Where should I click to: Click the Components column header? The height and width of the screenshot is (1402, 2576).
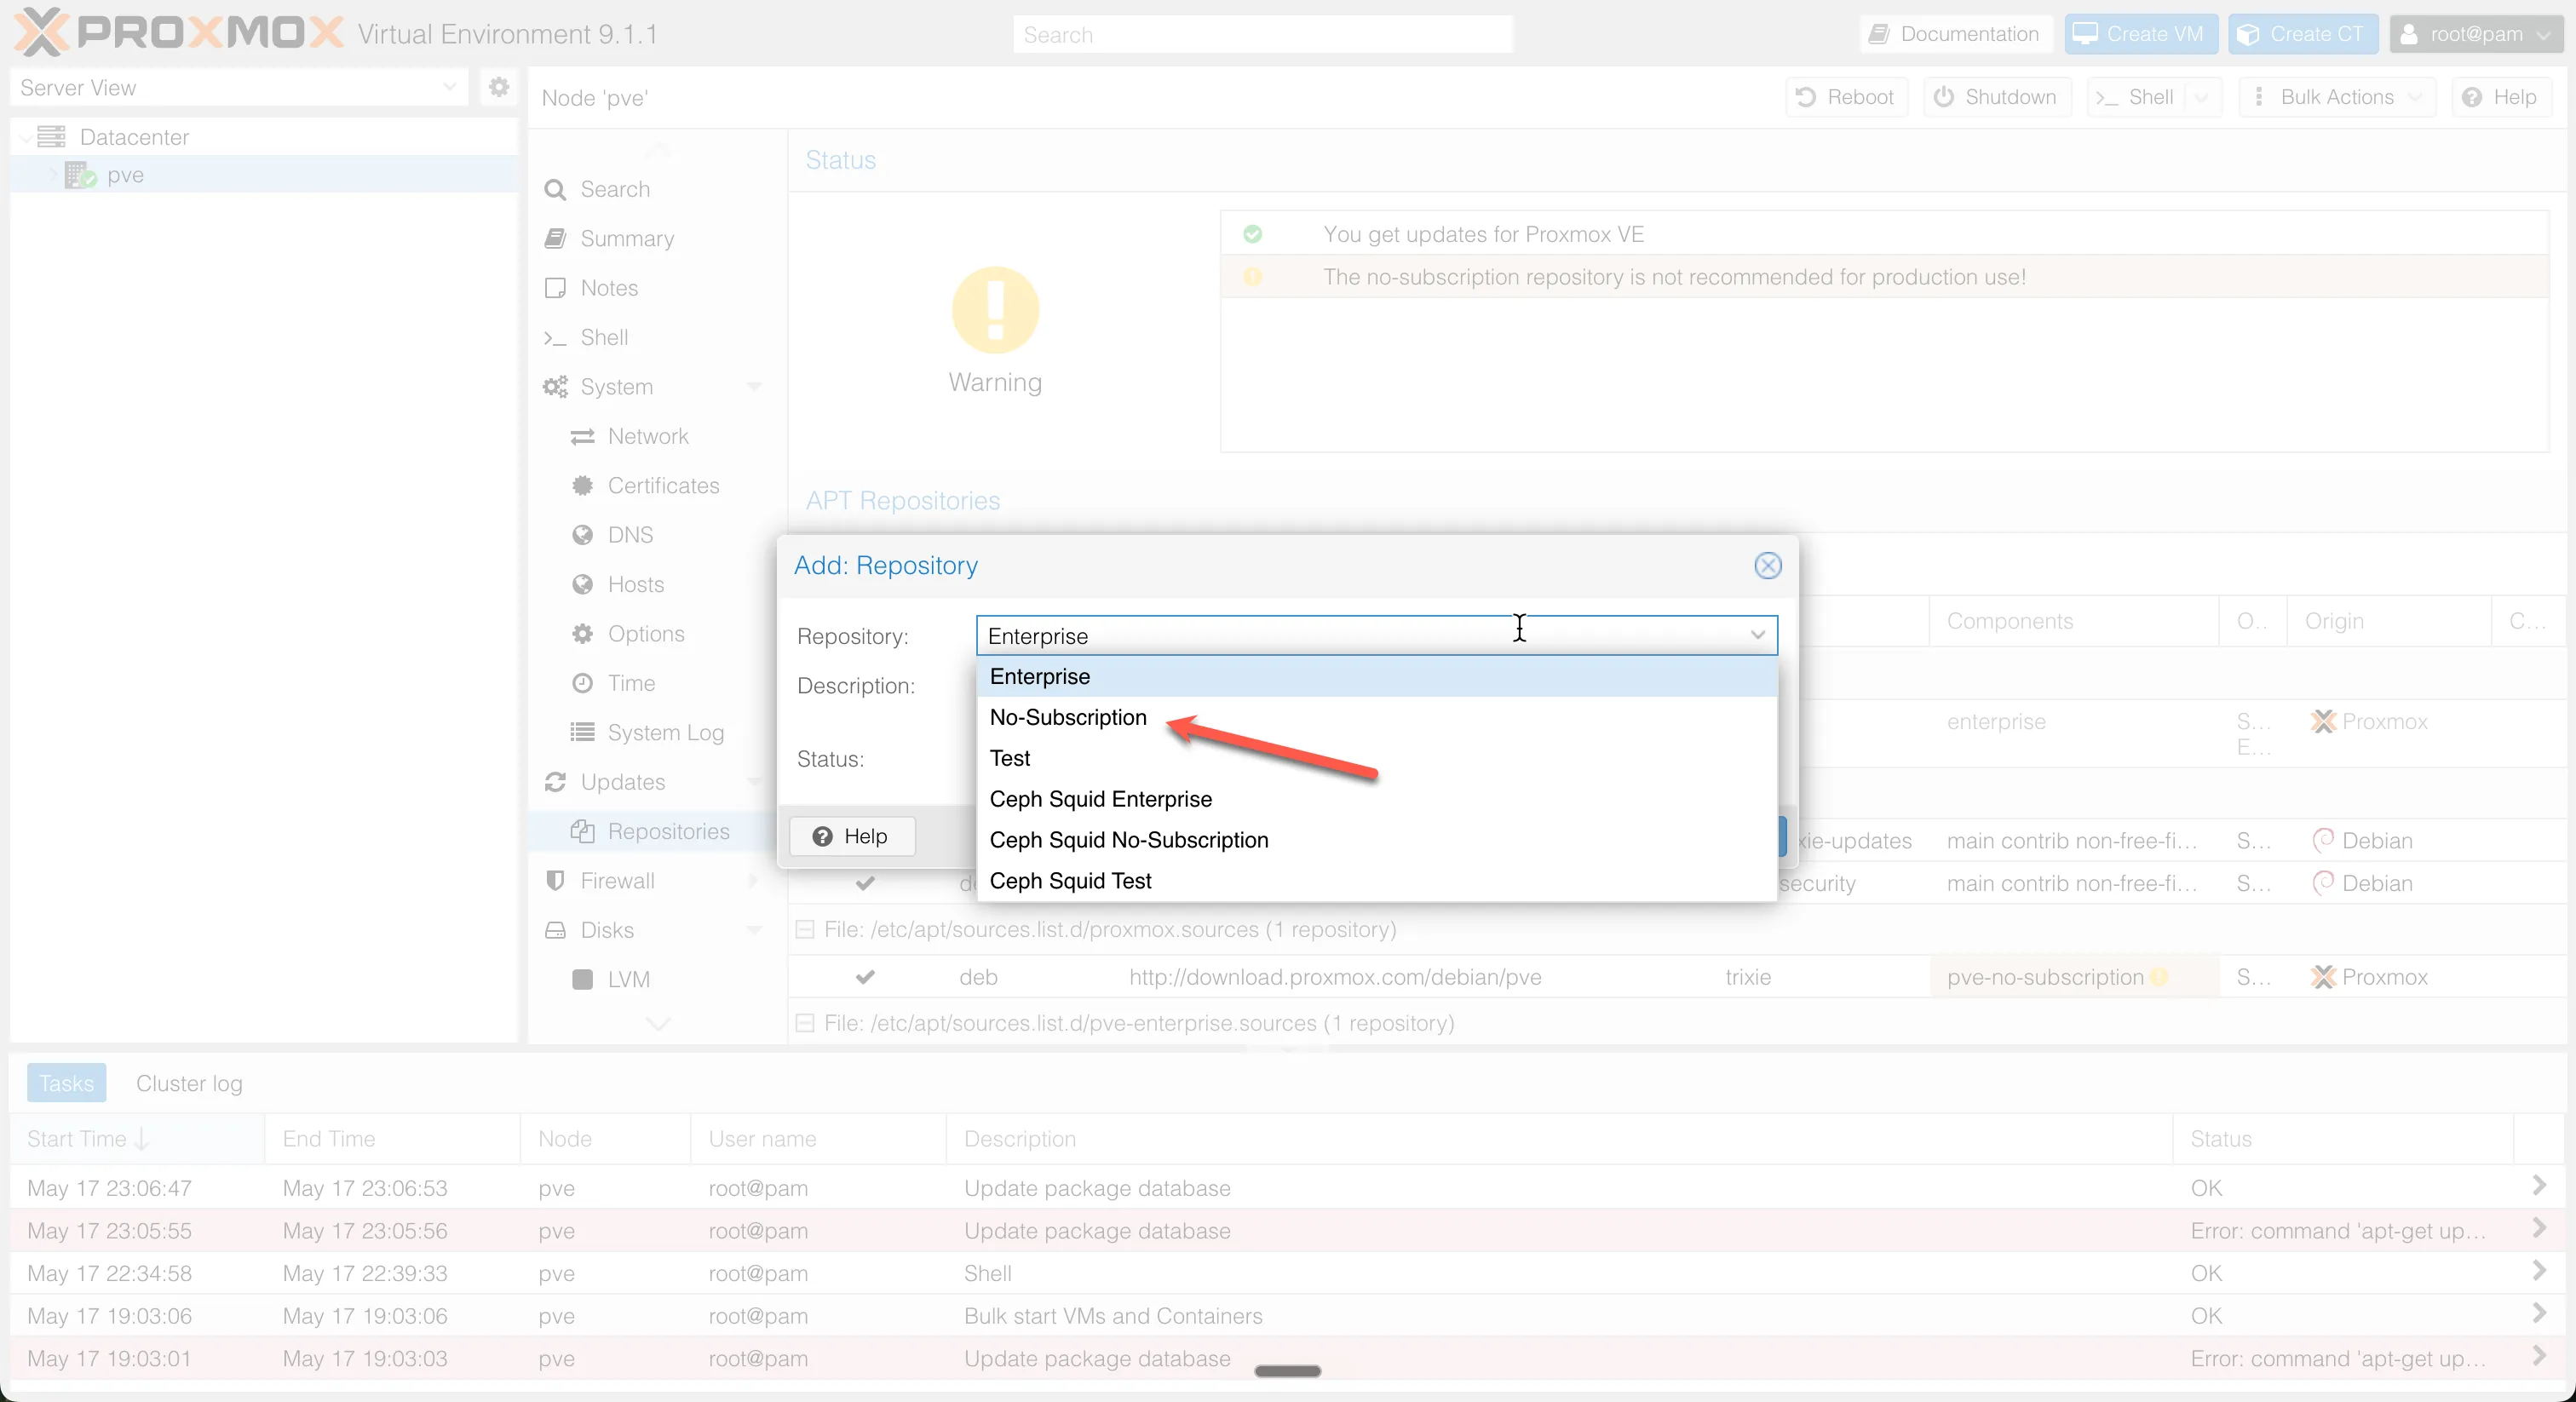click(x=2073, y=621)
